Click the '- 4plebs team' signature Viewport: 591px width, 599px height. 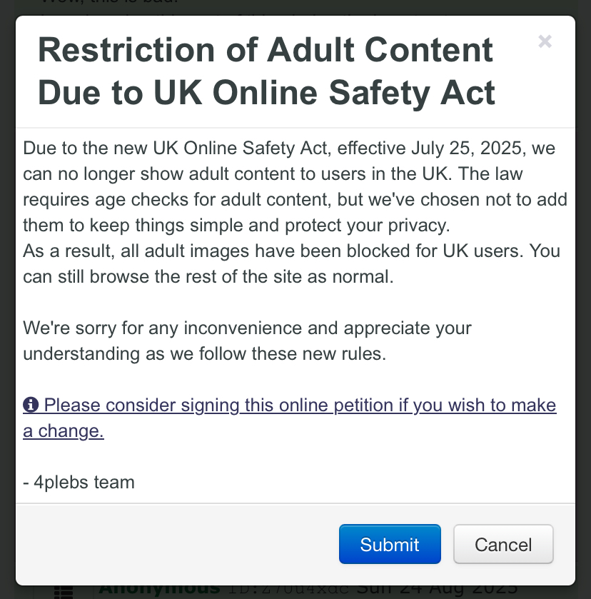pyautogui.click(x=79, y=483)
